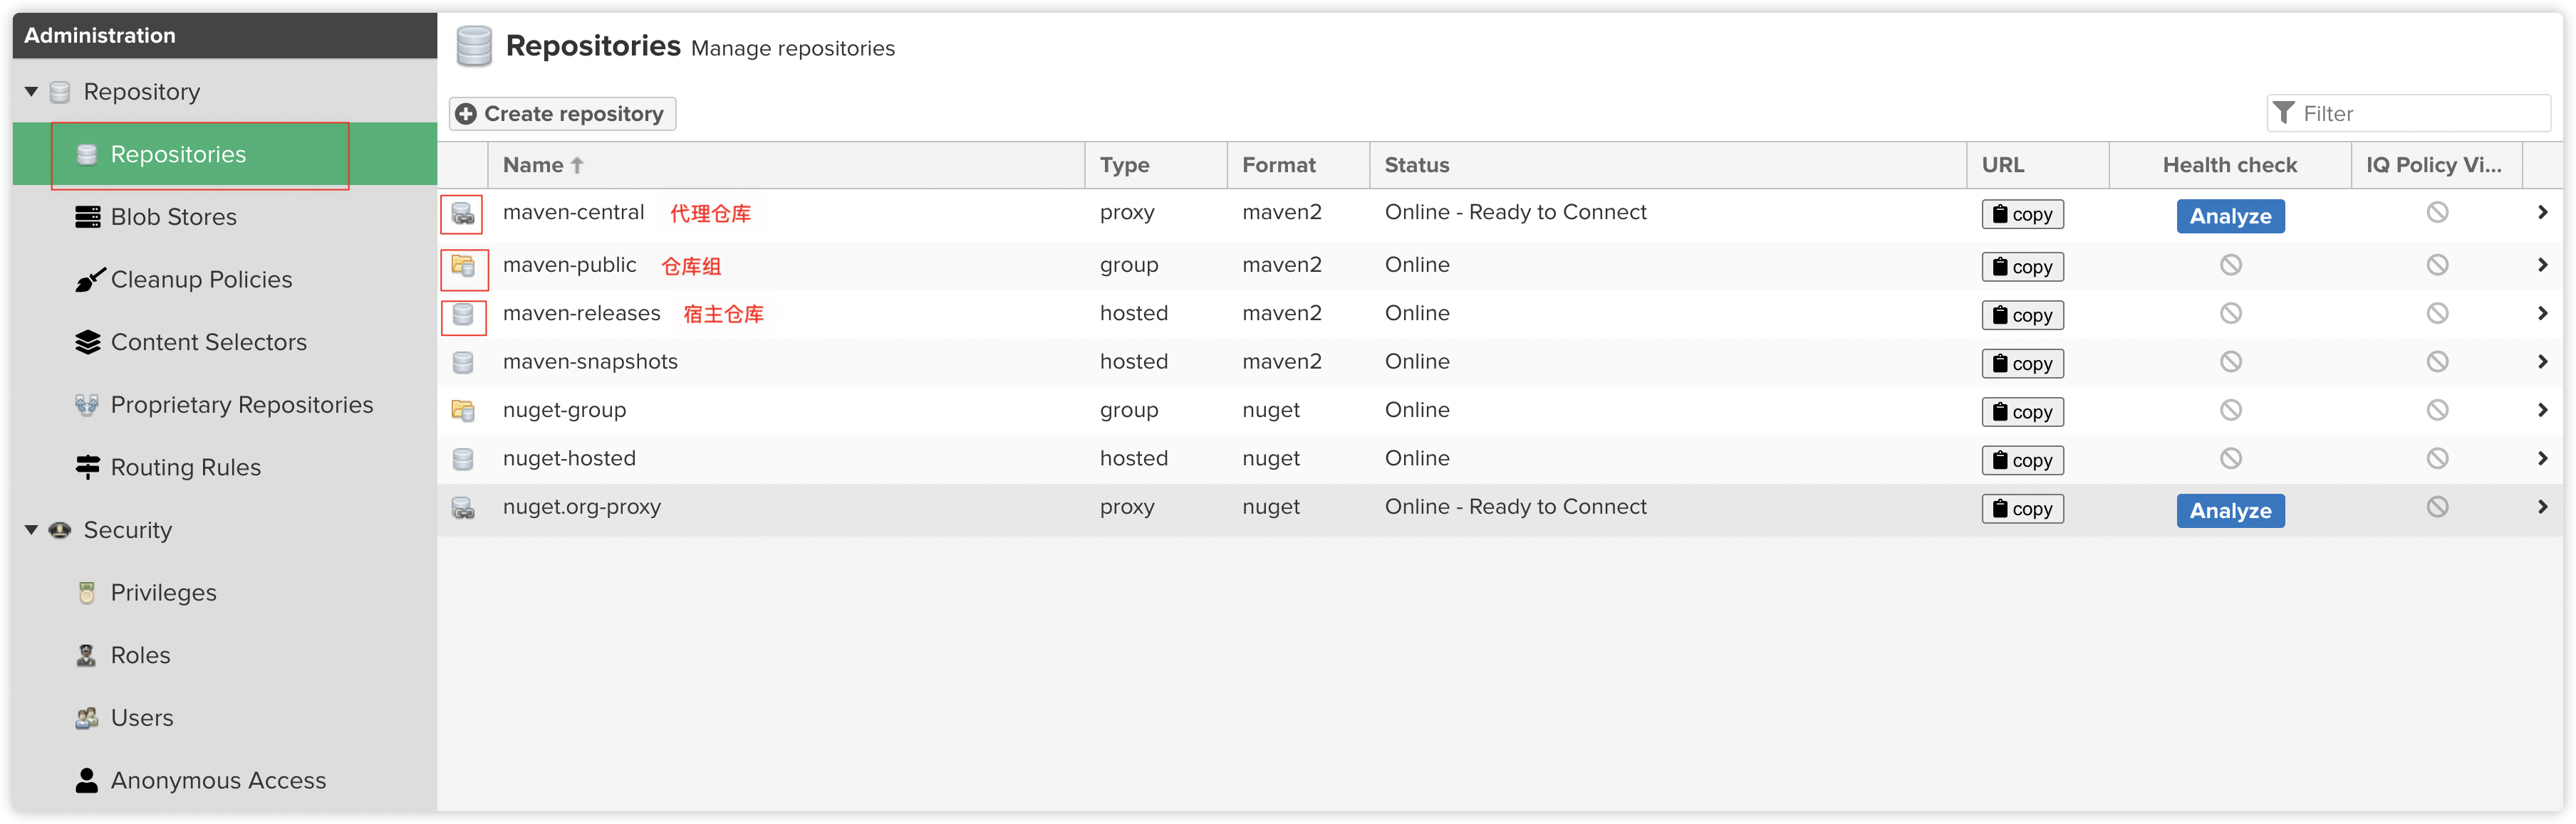Viewport: 2576px width, 824px height.
Task: Open Blob Stores in the sidebar
Action: [x=225, y=217]
